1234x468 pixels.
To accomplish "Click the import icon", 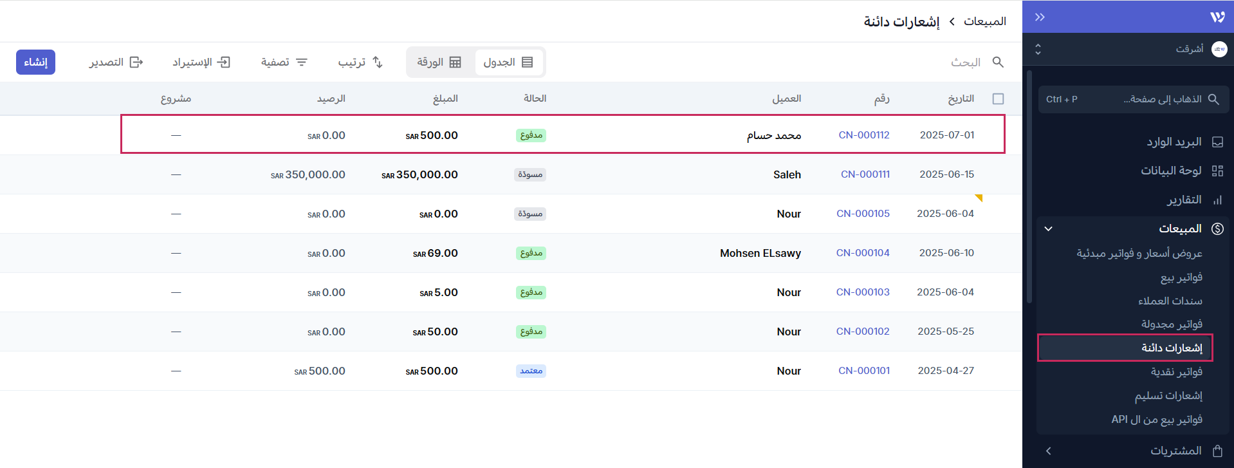I will 223,62.
